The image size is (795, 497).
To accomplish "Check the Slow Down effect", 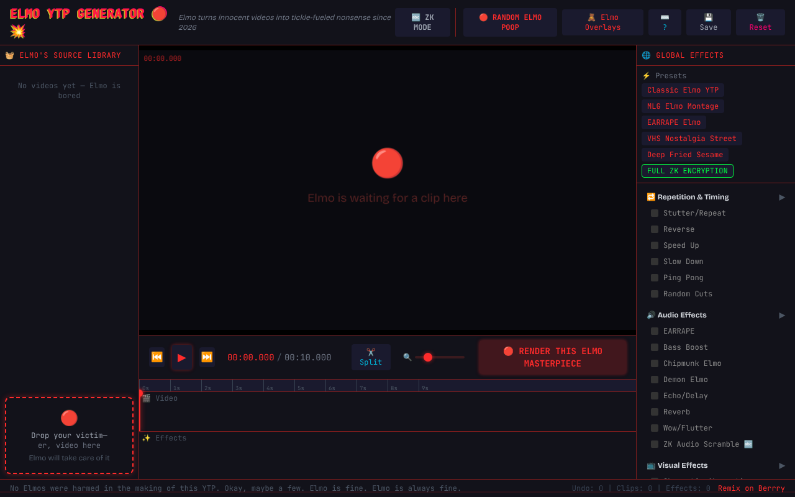I will click(655, 262).
